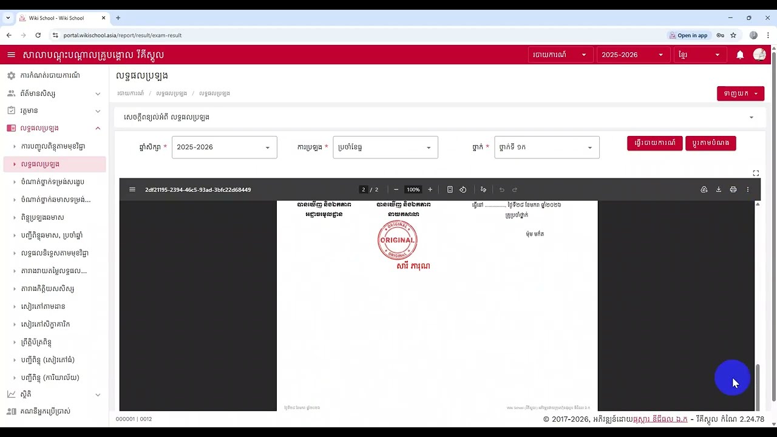777x437 pixels.
Task: Click the PDF redo arrow
Action: pyautogui.click(x=515, y=189)
